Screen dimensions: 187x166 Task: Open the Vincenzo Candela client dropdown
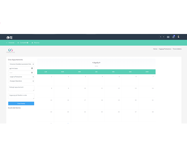(x=21, y=64)
